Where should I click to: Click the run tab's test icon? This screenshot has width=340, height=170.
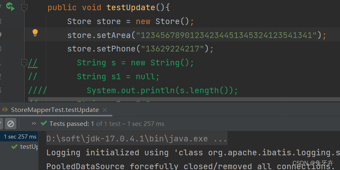pyautogui.click(x=5, y=110)
